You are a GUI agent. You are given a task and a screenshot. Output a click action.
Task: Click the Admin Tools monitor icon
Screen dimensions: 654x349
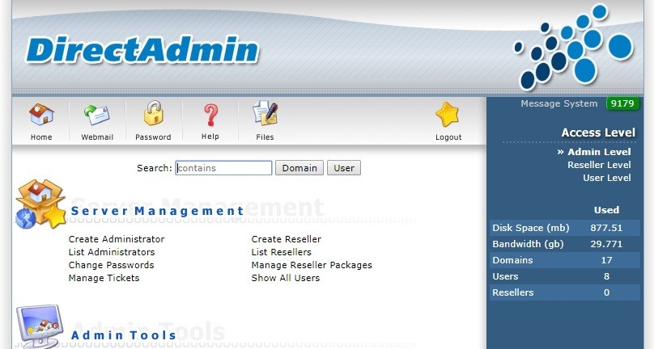pos(40,326)
